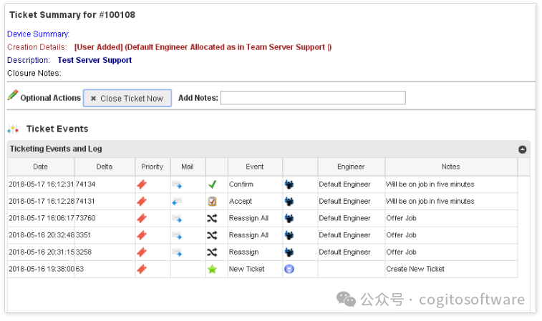Sort by the Delta column header
Image resolution: width=542 pixels, height=321 pixels.
click(x=105, y=167)
